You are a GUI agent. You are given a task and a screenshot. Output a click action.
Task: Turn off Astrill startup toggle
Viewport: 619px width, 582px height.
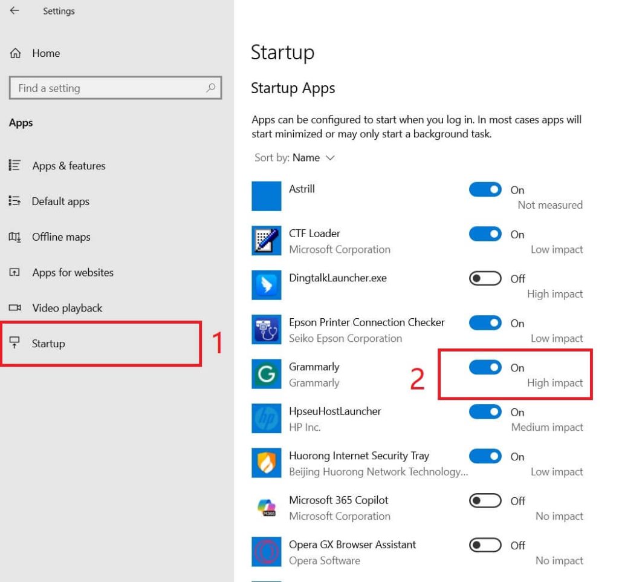point(485,189)
